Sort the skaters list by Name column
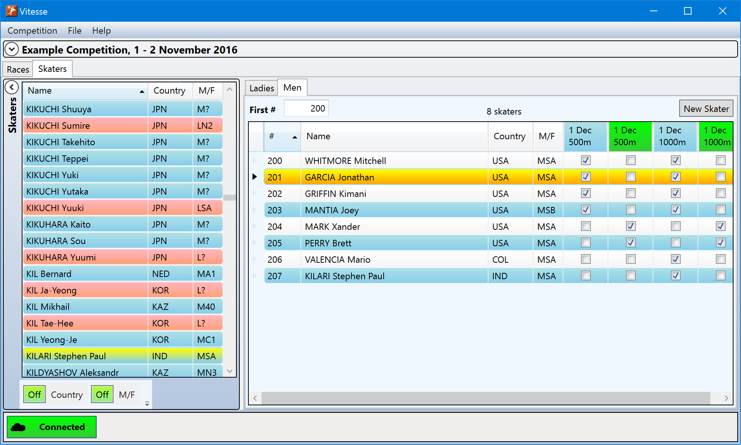The height and width of the screenshot is (445, 741). pyautogui.click(x=85, y=91)
